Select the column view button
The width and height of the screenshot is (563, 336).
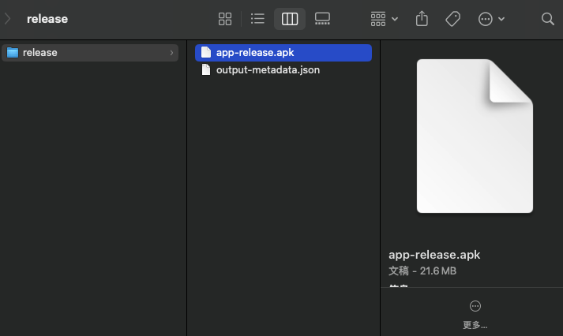click(290, 19)
